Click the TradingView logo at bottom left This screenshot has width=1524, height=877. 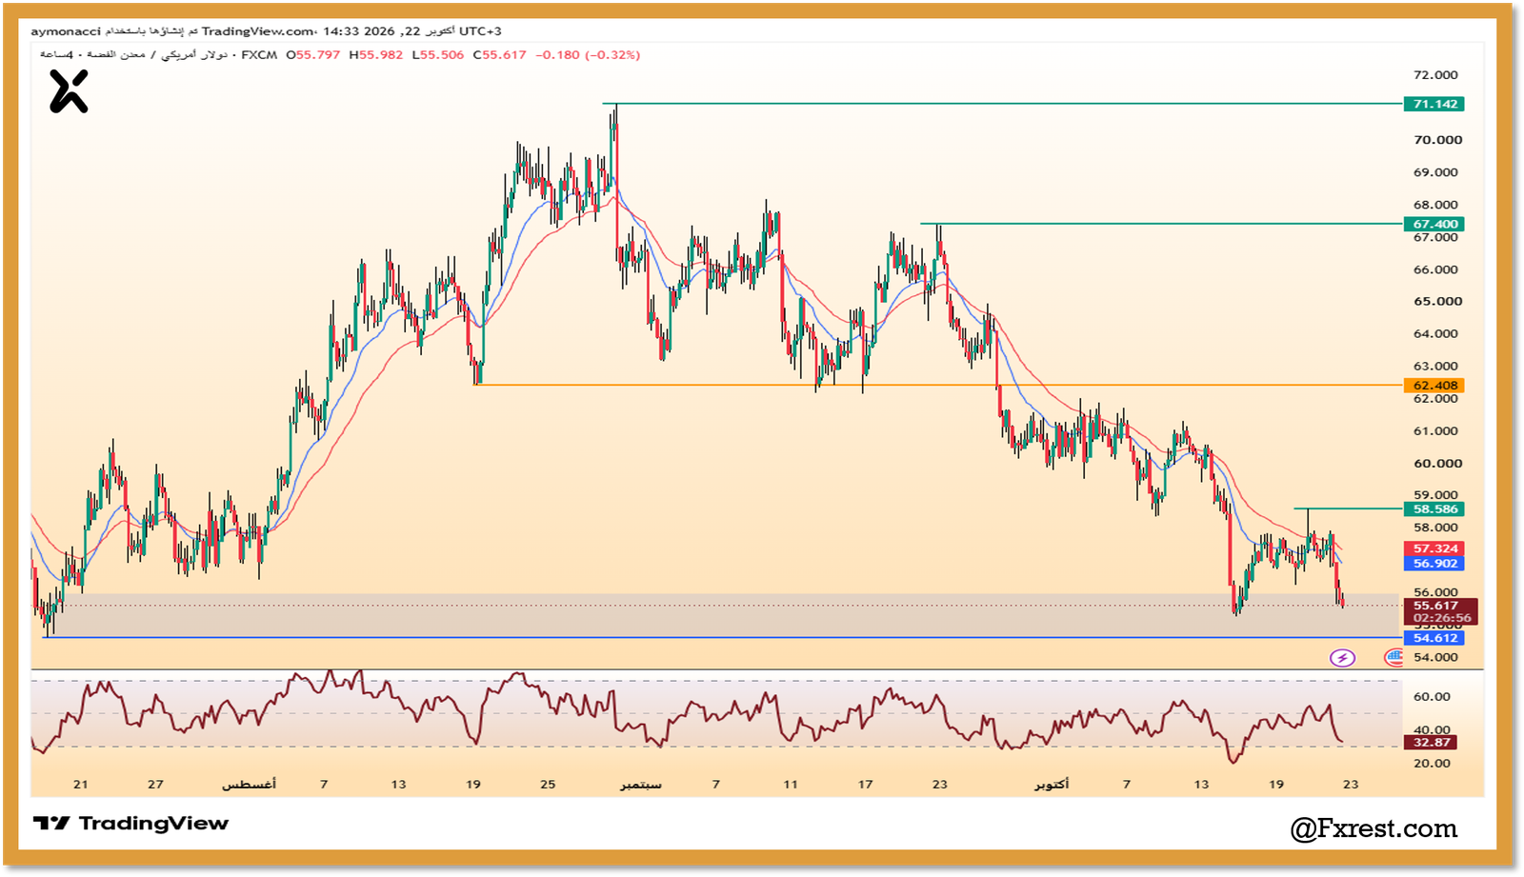(x=130, y=824)
